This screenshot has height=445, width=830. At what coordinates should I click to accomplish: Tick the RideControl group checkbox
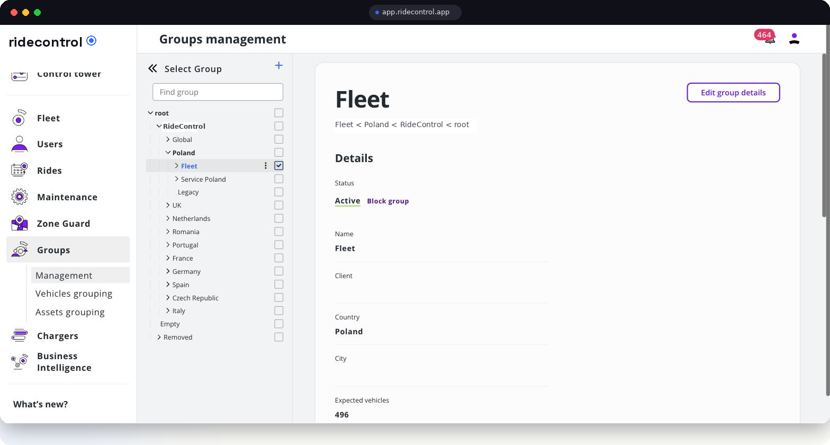coord(279,126)
